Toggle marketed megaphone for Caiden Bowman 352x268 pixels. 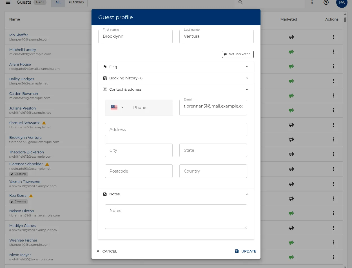291,95
